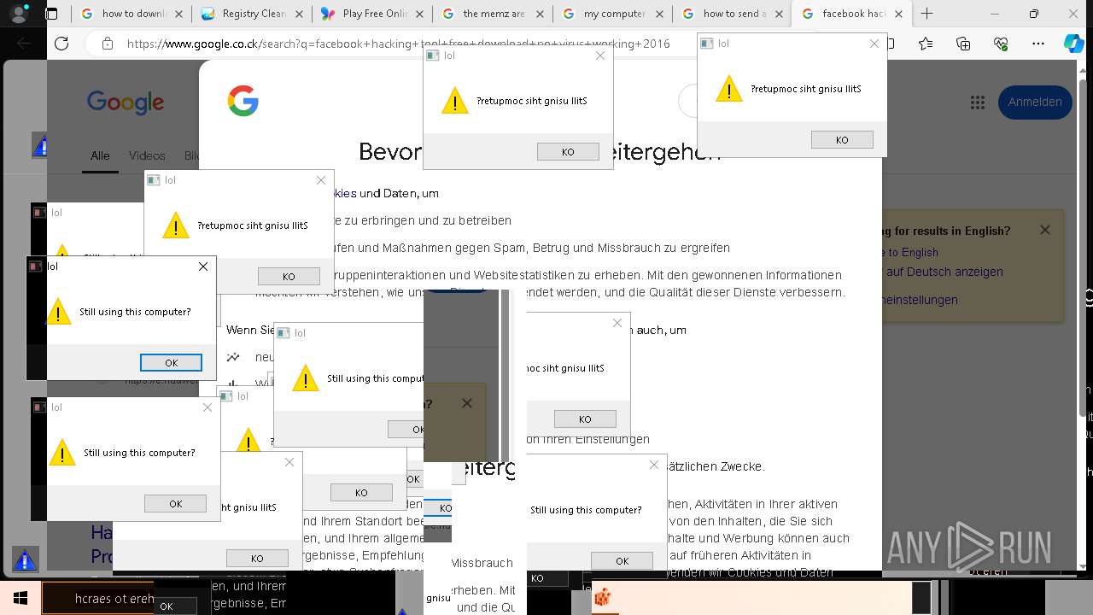The image size is (1093, 615).
Task: Open a new browser tab
Action: click(927, 14)
